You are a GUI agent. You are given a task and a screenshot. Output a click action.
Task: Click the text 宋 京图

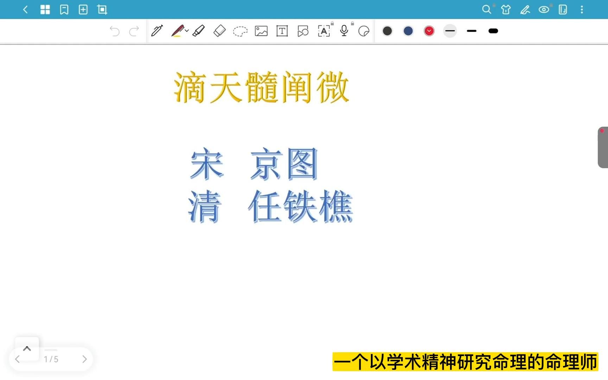point(254,164)
